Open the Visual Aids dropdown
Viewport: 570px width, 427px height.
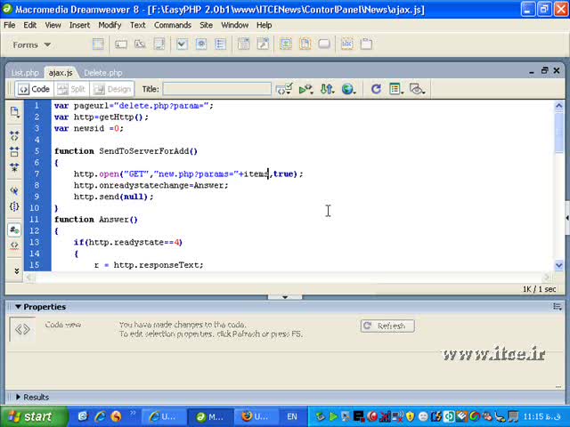pyautogui.click(x=418, y=89)
